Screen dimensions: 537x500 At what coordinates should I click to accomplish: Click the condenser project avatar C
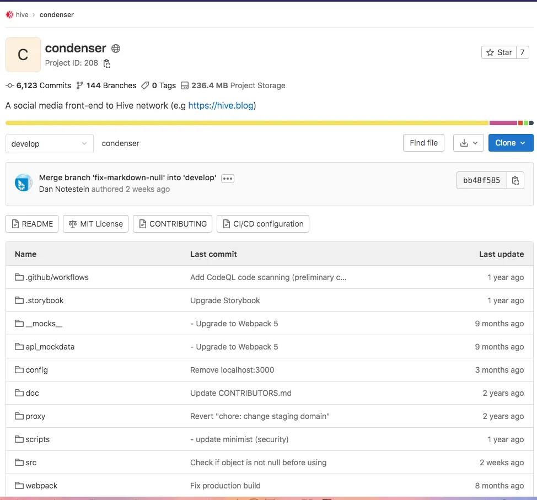(x=23, y=55)
